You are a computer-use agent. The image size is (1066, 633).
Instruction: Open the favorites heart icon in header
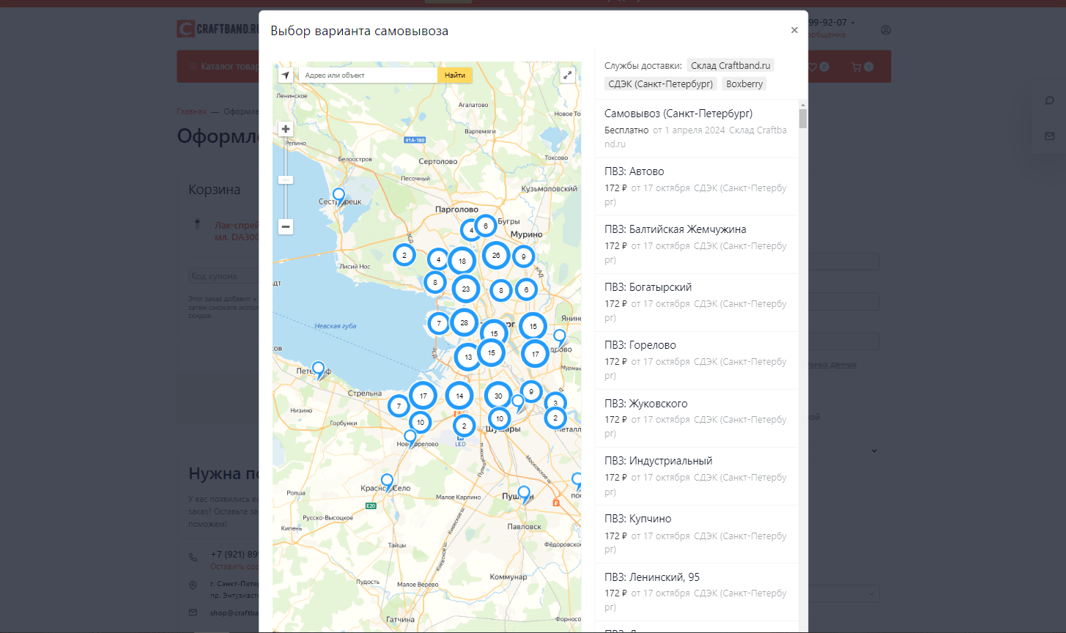tap(812, 67)
